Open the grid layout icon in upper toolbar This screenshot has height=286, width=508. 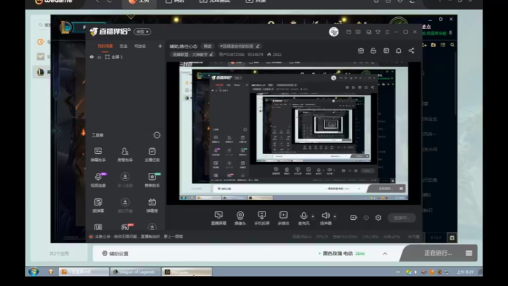386,51
